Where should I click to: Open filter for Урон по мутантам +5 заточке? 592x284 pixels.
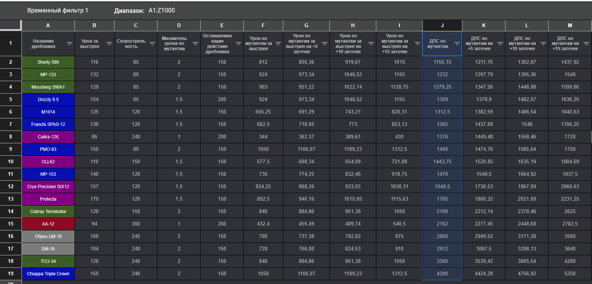pos(325,44)
